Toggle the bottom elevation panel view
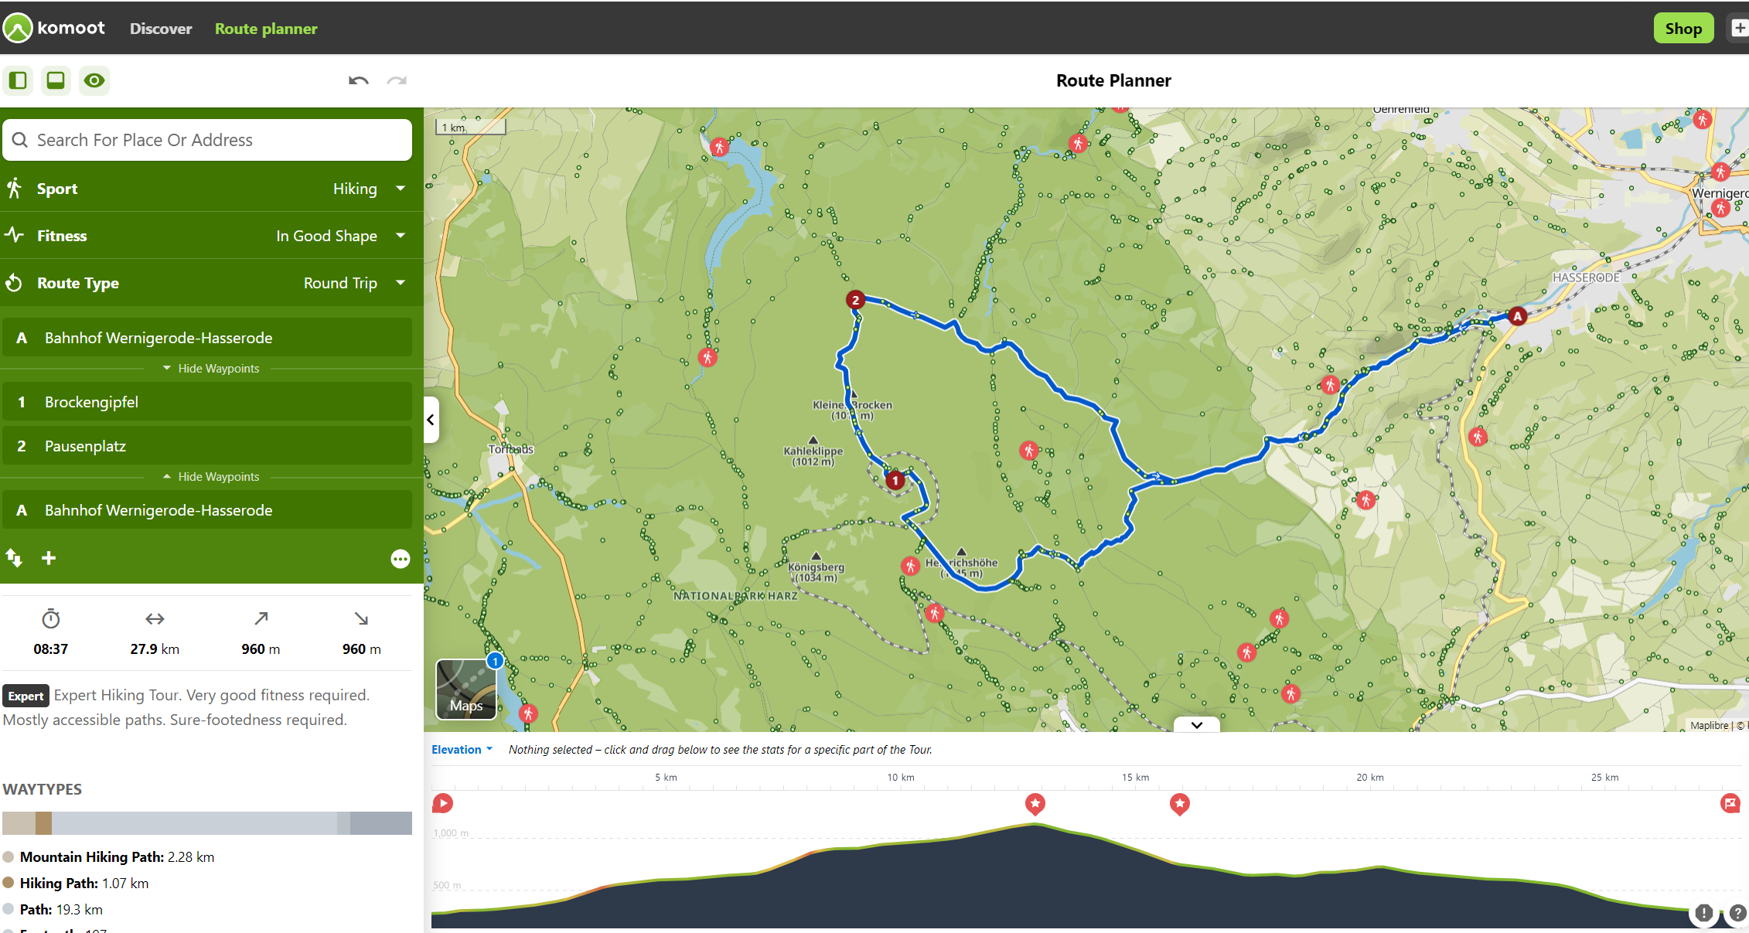Screen dimensions: 1749x933 coord(56,80)
